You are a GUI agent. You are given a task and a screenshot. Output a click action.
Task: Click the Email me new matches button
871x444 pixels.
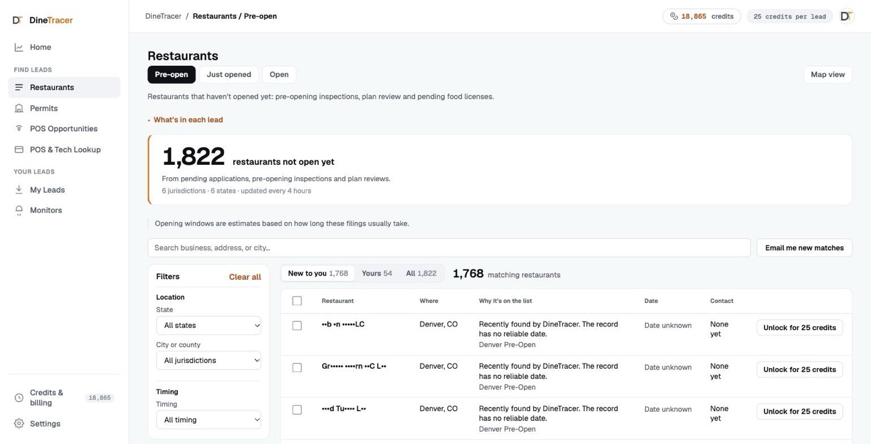pyautogui.click(x=804, y=247)
